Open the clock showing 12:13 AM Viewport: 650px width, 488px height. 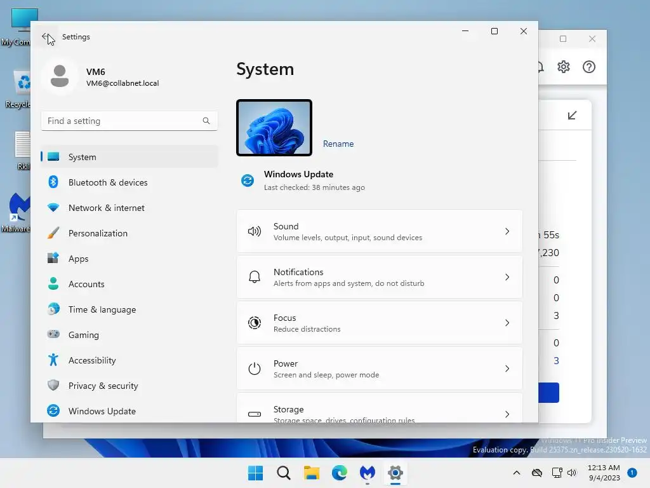pyautogui.click(x=604, y=473)
